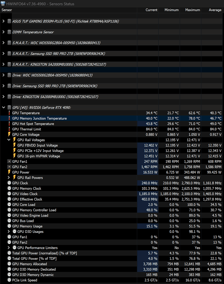Image resolution: width=224 pixels, height=284 pixels.
Task: Click the chip icon beside ASUS TUF GAMING motherboard
Action: pyautogui.click(x=9, y=21)
